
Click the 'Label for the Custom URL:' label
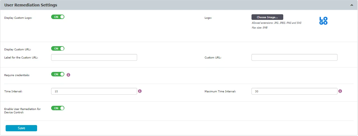tap(21, 57)
